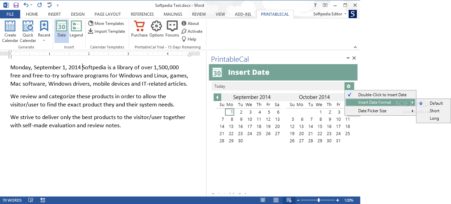Go to previous month arrow
The width and height of the screenshot is (451, 204).
pos(217,97)
